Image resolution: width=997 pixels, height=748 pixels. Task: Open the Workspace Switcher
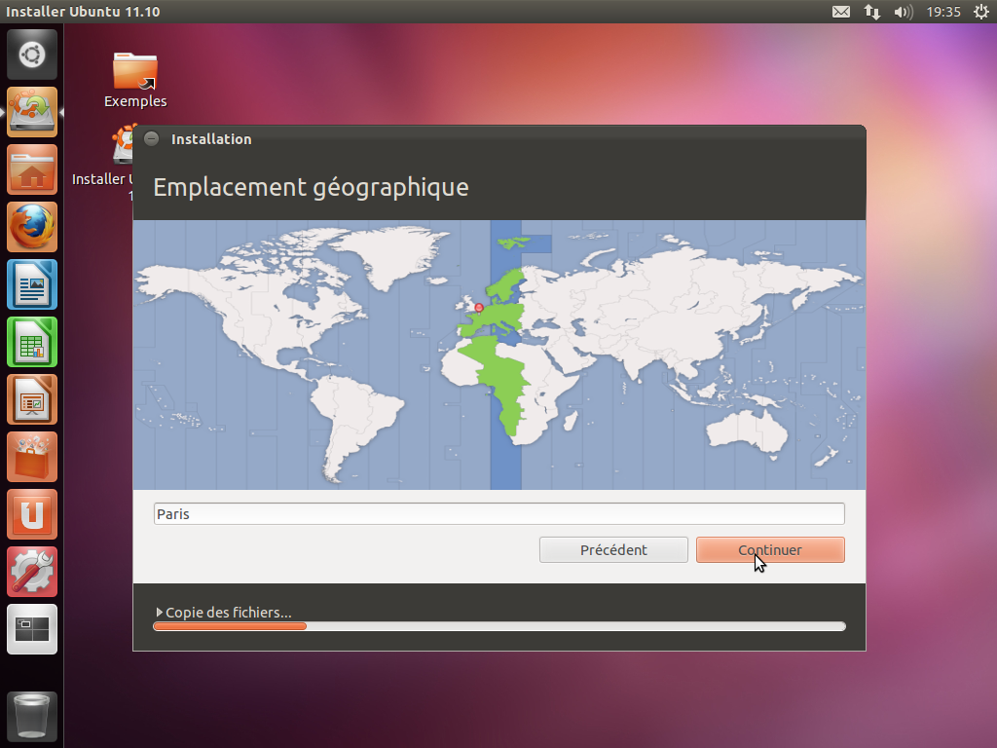click(x=32, y=629)
